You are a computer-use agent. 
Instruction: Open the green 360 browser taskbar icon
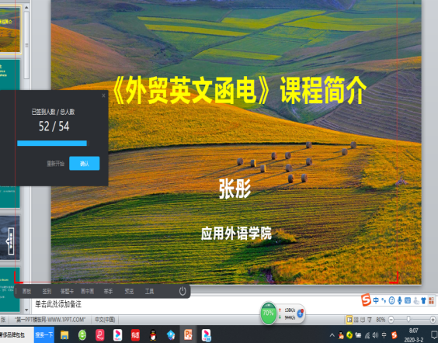click(x=82, y=335)
